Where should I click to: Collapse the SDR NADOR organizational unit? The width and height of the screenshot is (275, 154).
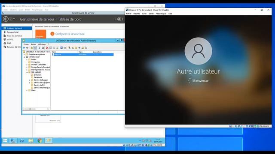(27, 72)
